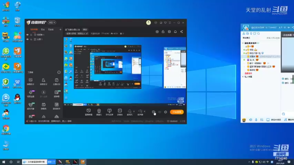Toggle microphone in voice chat bottom bar
The width and height of the screenshot is (294, 165).
(256, 120)
